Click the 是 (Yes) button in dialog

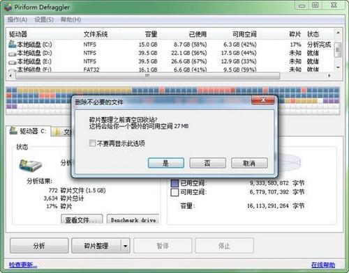[x=166, y=163]
